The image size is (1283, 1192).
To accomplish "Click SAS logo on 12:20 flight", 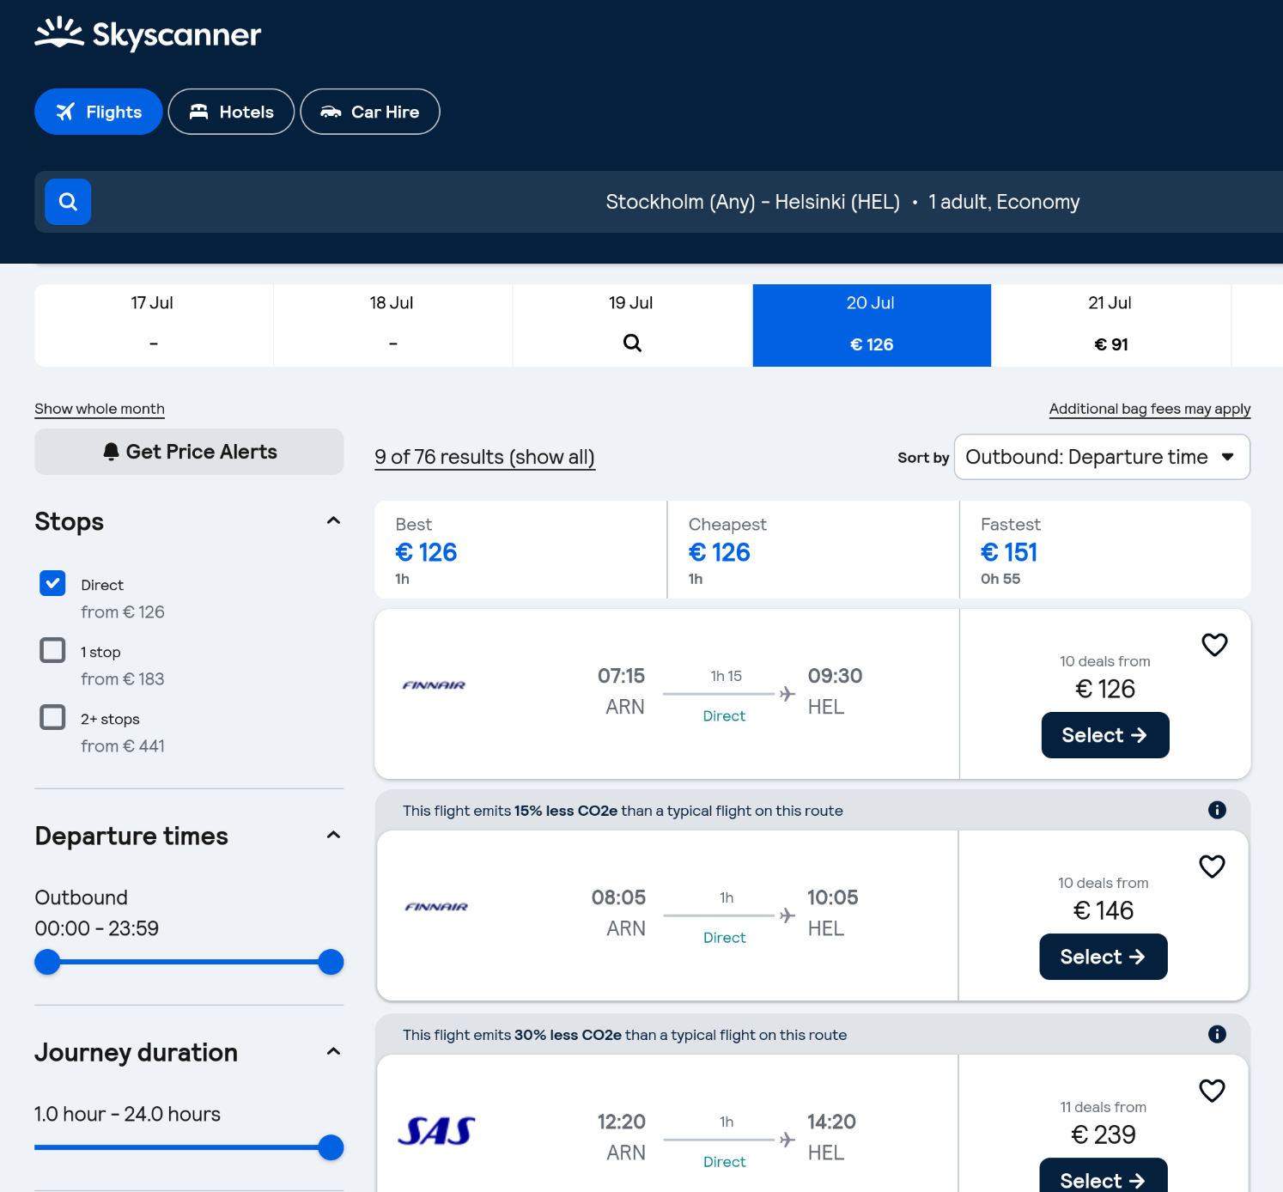I will pyautogui.click(x=436, y=1131).
